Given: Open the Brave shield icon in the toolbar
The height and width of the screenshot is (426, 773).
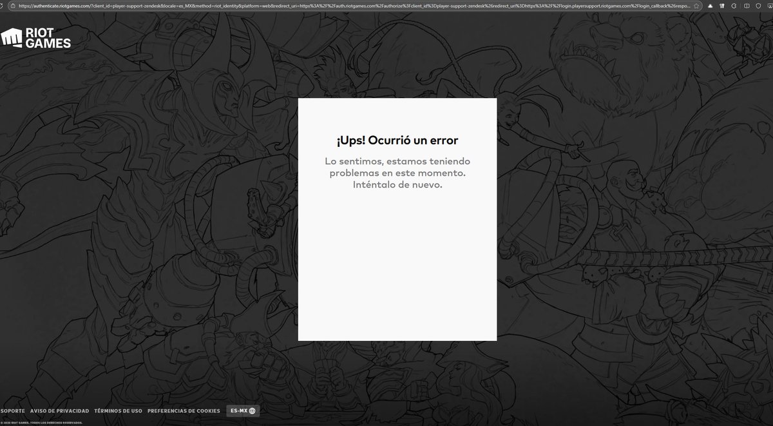Looking at the screenshot, I should (758, 6).
